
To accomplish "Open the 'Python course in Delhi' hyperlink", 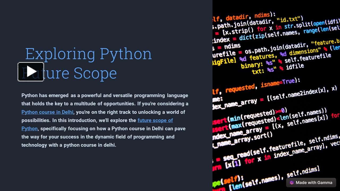I will click(x=47, y=112).
